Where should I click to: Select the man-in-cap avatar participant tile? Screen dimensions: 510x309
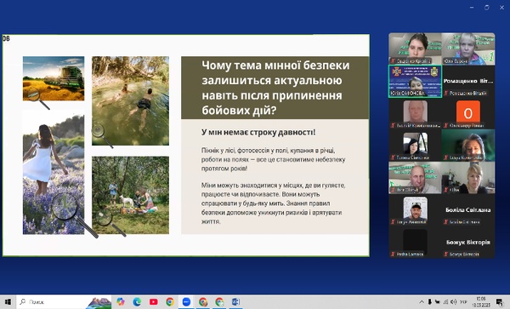(x=416, y=210)
